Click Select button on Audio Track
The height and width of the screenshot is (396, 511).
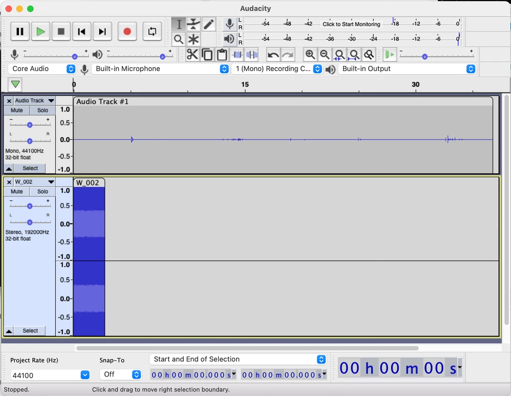point(30,168)
